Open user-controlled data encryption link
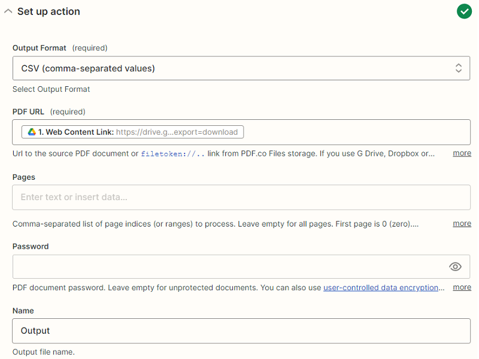The width and height of the screenshot is (479, 359). pos(381,288)
